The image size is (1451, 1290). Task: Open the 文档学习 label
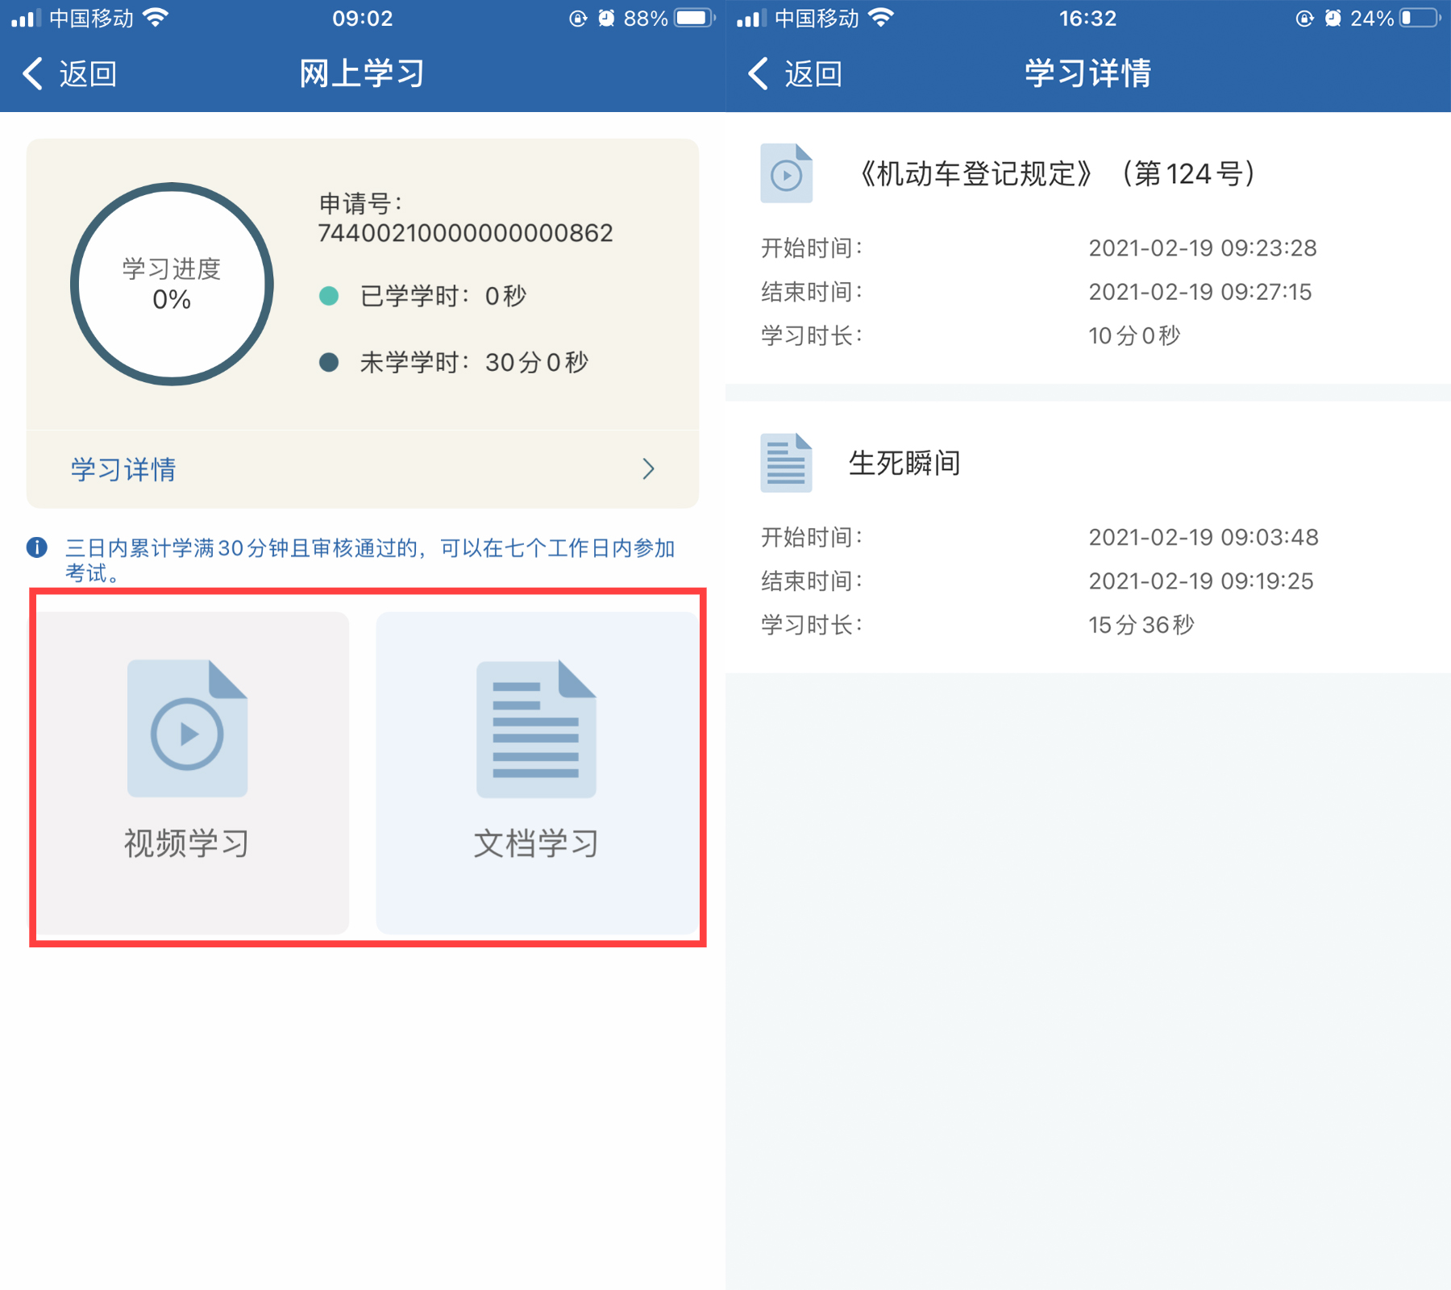(536, 843)
